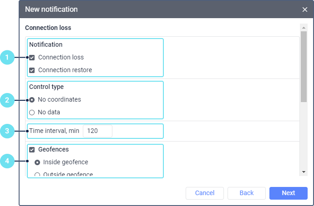The width and height of the screenshot is (314, 206).
Task: Click the scrollbar down arrow
Action: click(304, 172)
